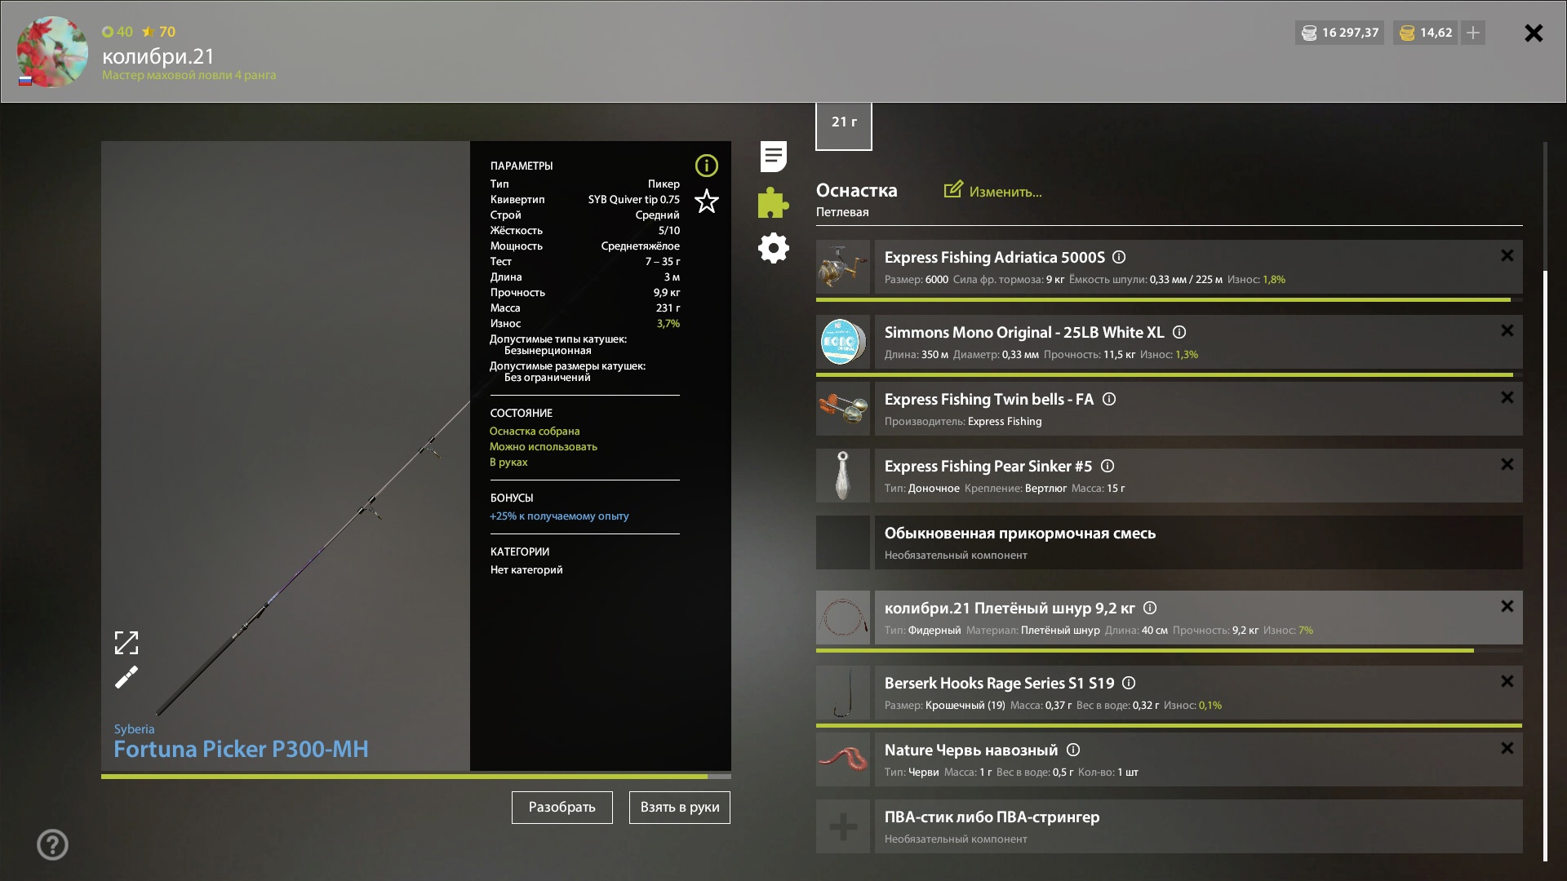The image size is (1567, 881).
Task: Click player level 40 indicator
Action: coord(118,32)
